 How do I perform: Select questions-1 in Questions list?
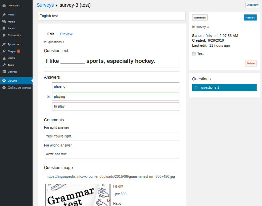pos(224,87)
